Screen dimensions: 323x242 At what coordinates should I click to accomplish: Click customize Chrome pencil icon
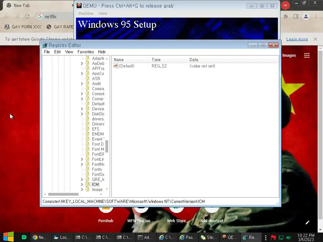pos(307,222)
